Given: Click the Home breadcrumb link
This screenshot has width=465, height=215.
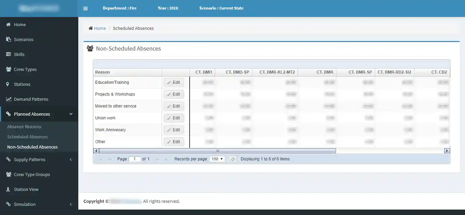Looking at the screenshot, I should [x=100, y=28].
